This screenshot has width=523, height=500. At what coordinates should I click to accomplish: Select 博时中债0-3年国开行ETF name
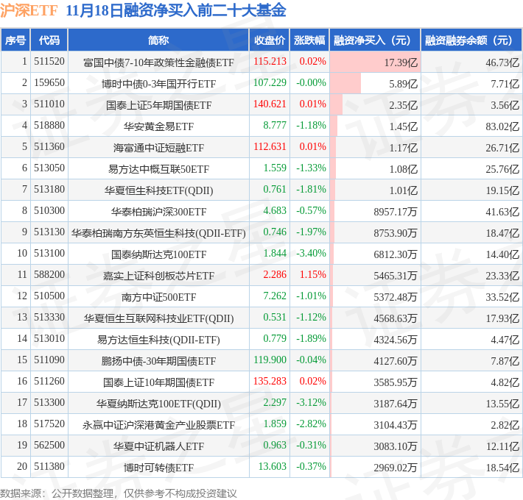click(158, 84)
